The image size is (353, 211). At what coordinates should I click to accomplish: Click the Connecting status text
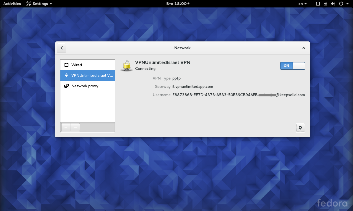(x=145, y=68)
